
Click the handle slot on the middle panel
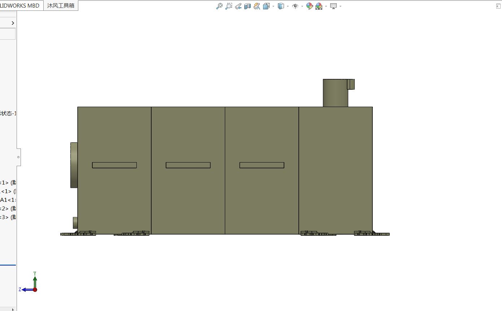pos(188,165)
